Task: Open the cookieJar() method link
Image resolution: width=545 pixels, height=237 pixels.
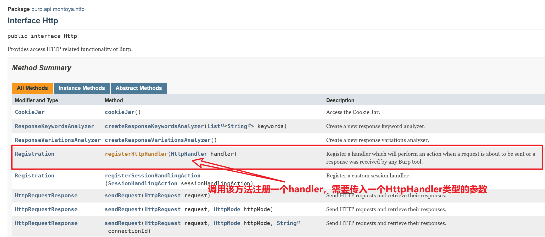Action: point(120,112)
